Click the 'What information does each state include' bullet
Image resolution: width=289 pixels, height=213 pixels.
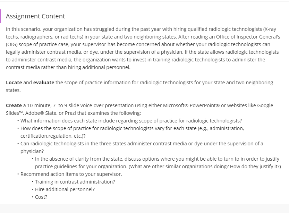(x=131, y=121)
